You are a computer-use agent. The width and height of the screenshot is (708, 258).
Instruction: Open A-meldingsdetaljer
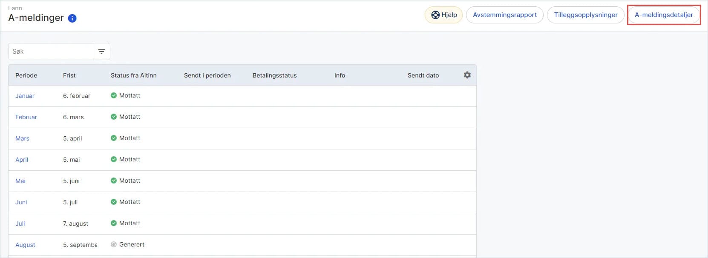click(664, 15)
